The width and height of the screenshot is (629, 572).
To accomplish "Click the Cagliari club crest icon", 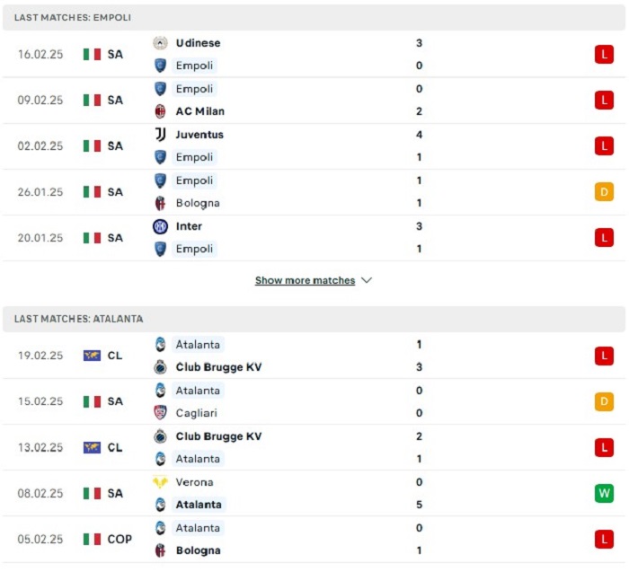I will [160, 412].
